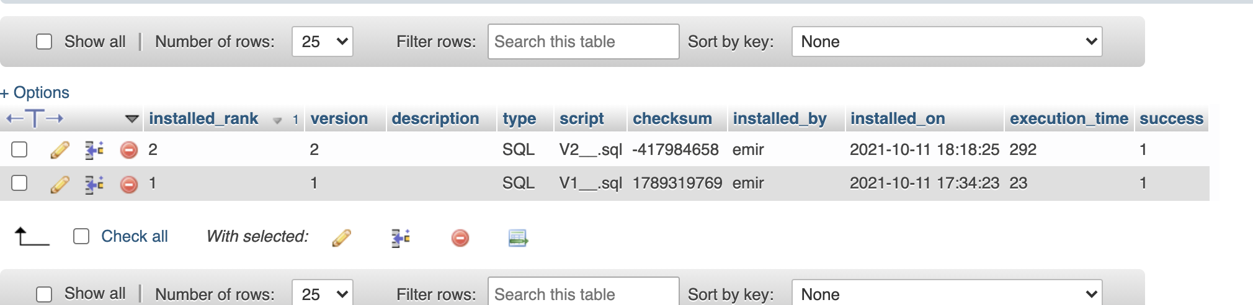Edit the row with installed_rank 1
Image resolution: width=1253 pixels, height=305 pixels.
tap(60, 184)
